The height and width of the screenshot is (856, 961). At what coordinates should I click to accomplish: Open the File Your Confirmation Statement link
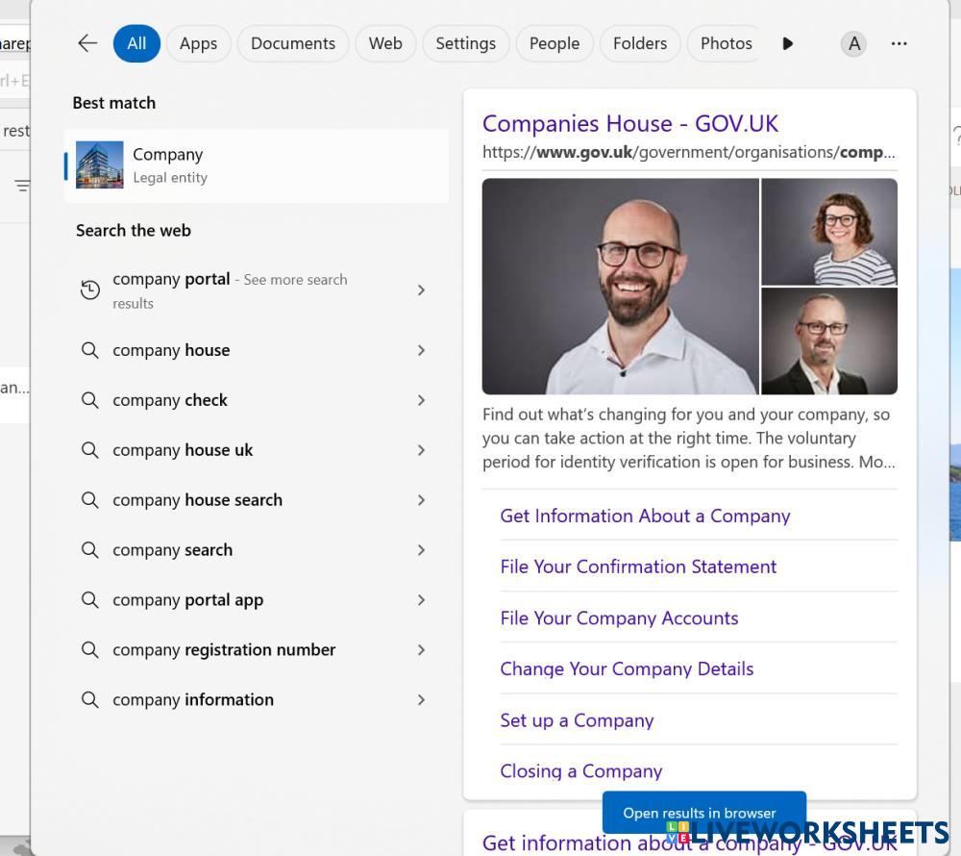(x=638, y=566)
